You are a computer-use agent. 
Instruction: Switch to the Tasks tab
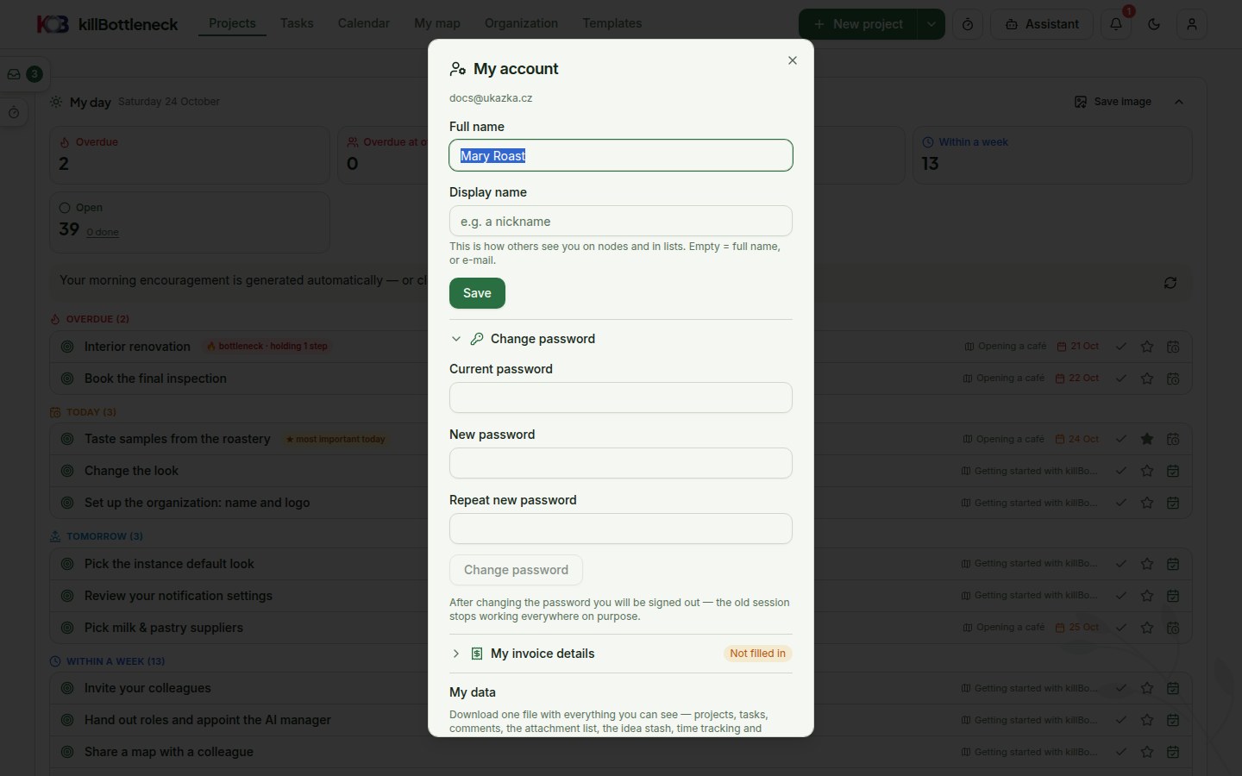[x=297, y=23]
